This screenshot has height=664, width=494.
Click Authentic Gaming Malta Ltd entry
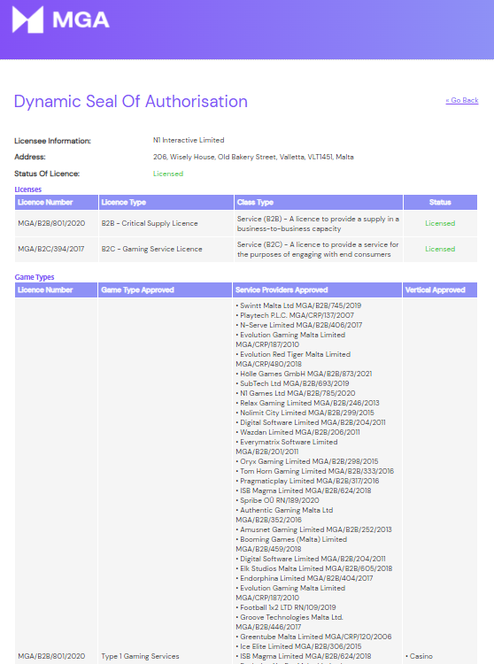[x=284, y=515]
